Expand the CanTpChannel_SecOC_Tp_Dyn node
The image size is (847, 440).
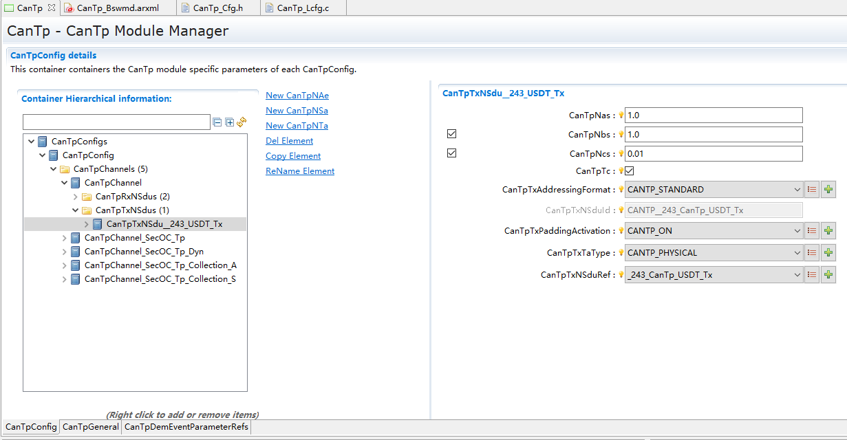click(65, 252)
